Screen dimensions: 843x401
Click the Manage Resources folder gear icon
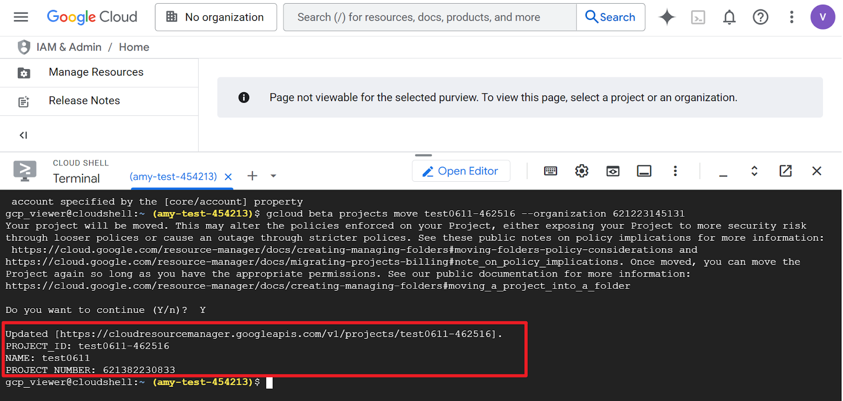24,73
